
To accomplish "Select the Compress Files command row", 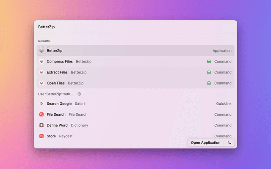I will tap(135, 62).
